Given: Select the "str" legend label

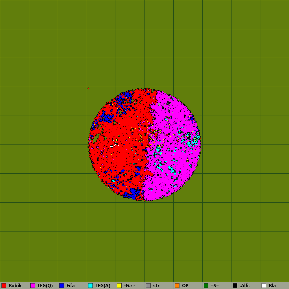Looking at the screenshot, I should tap(156, 286).
